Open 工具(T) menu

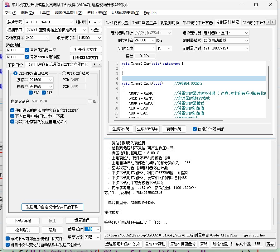coord(44,13)
